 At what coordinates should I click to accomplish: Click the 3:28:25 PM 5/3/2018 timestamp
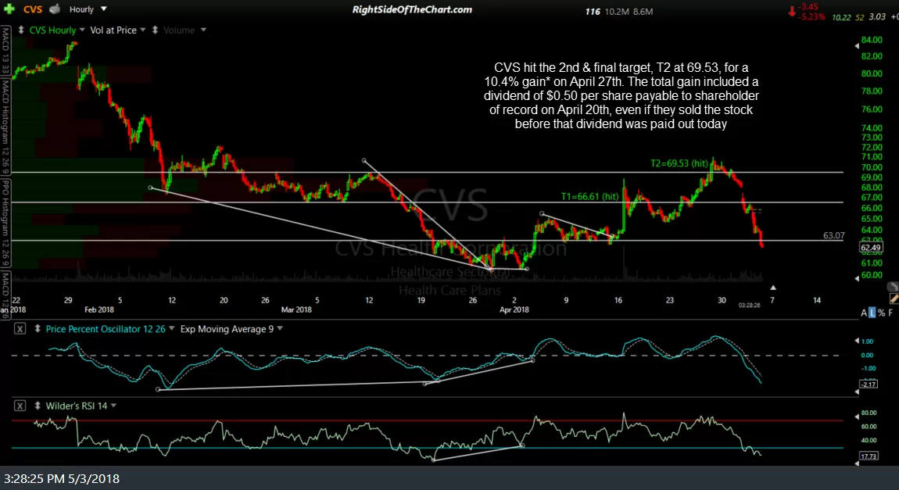tap(62, 478)
